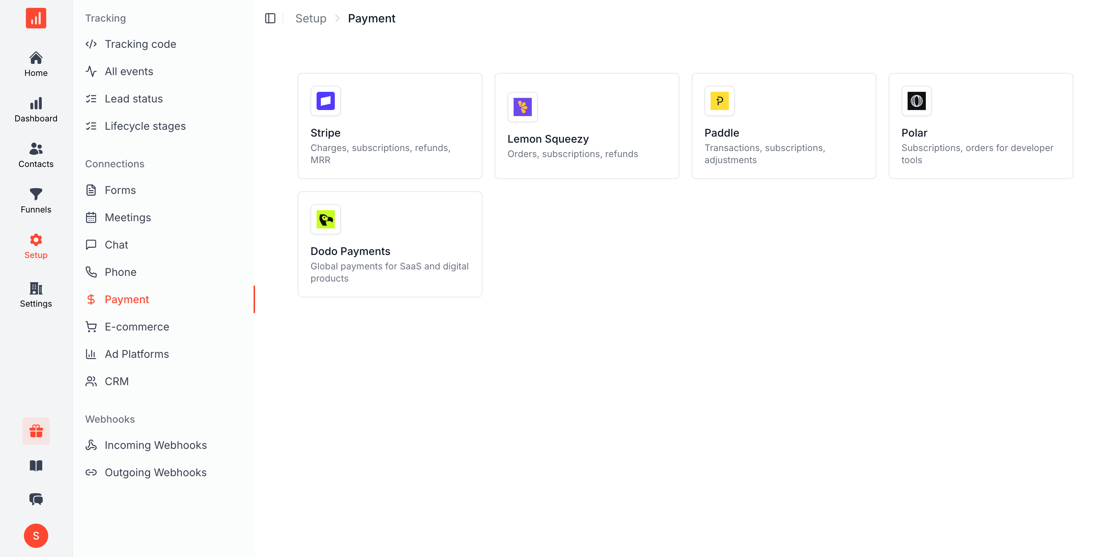Click the E-commerce cart icon

(91, 327)
